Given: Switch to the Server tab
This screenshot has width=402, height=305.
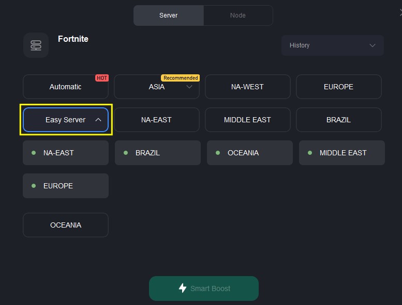Looking at the screenshot, I should 168,15.
